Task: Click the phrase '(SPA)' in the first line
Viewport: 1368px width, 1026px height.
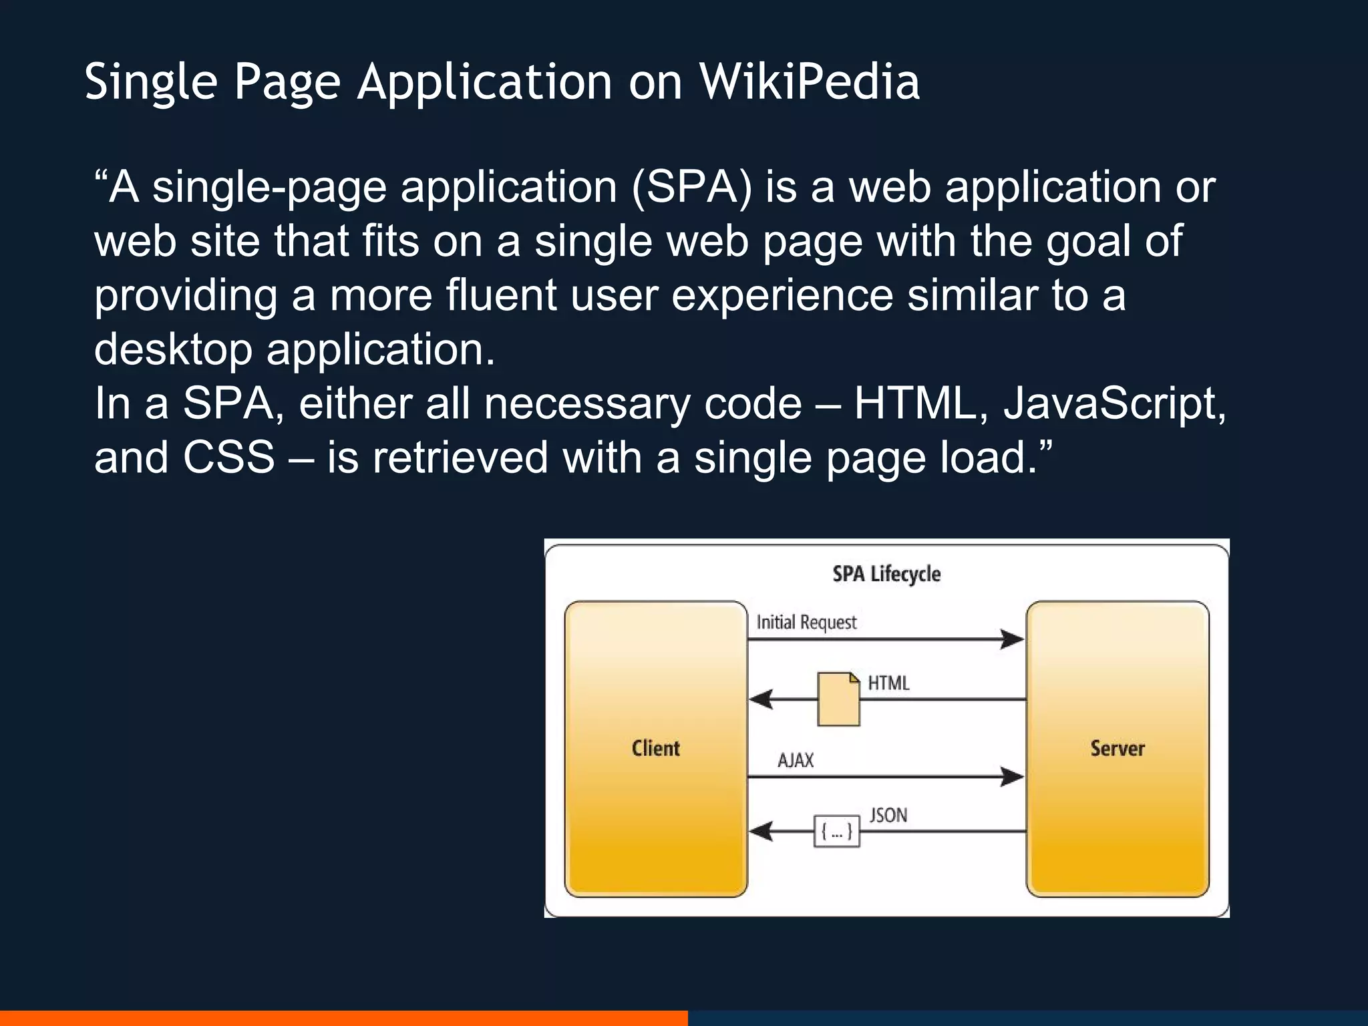Action: pos(691,187)
